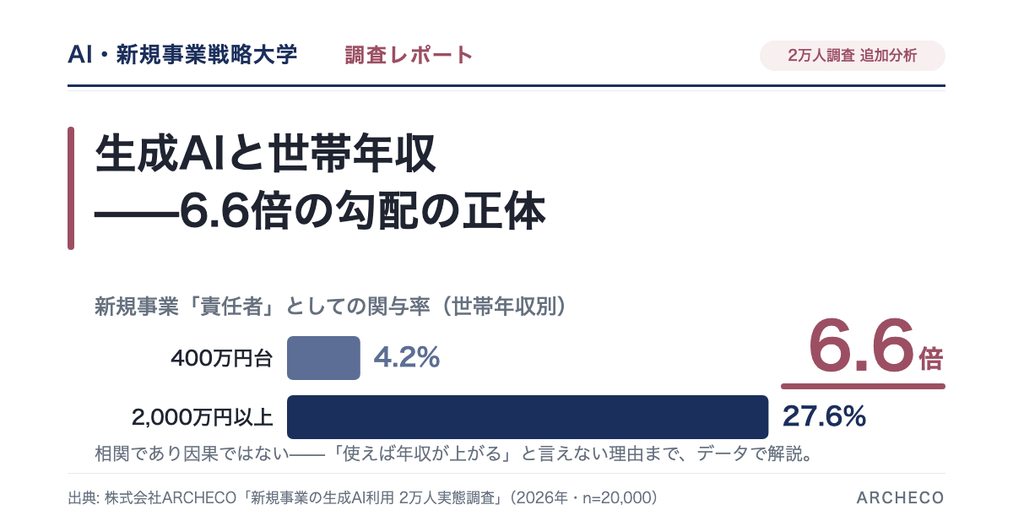Click the 出典 source citation text

(363, 498)
